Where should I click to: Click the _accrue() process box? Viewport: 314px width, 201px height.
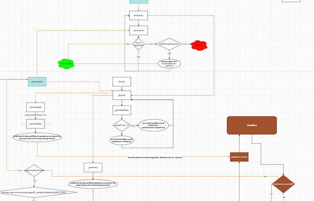(x=122, y=95)
